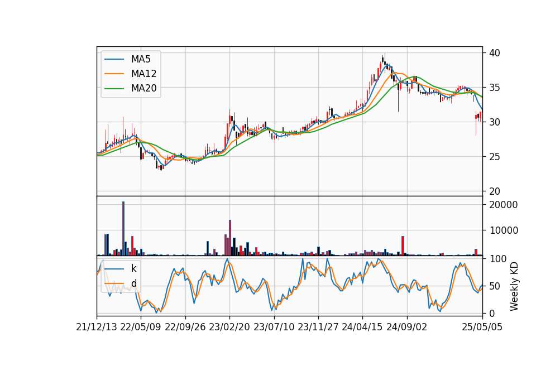Select the d line legend label
The width and height of the screenshot is (536, 385).
[x=133, y=283]
